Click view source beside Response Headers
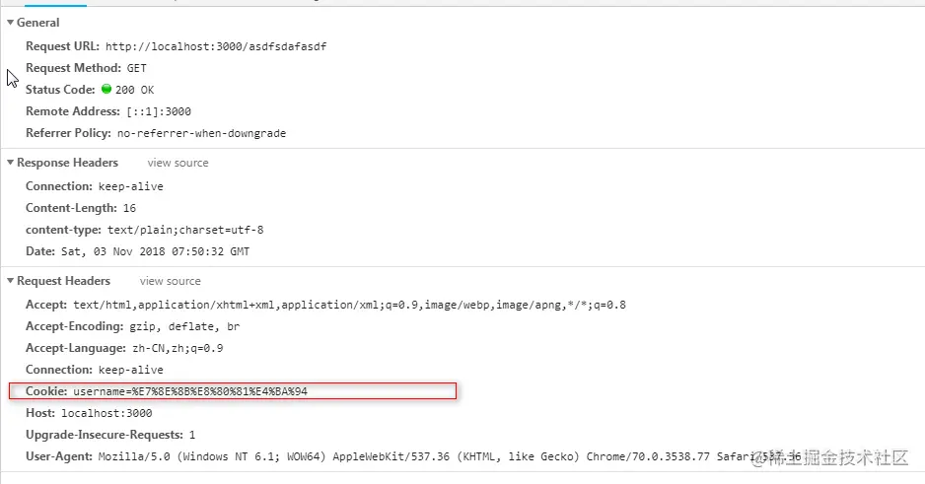Image resolution: width=925 pixels, height=484 pixels. coord(178,163)
